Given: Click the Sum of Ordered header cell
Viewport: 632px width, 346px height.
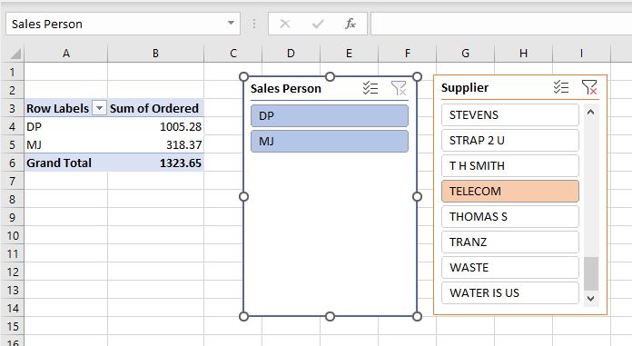Looking at the screenshot, I should pos(155,108).
